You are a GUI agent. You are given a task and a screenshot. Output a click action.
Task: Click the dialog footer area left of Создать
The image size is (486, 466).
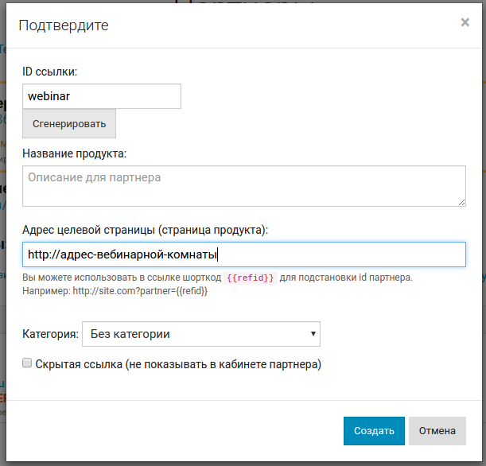tap(175, 431)
